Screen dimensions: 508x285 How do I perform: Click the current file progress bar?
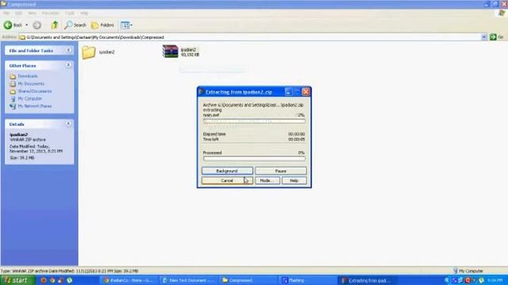pyautogui.click(x=254, y=121)
